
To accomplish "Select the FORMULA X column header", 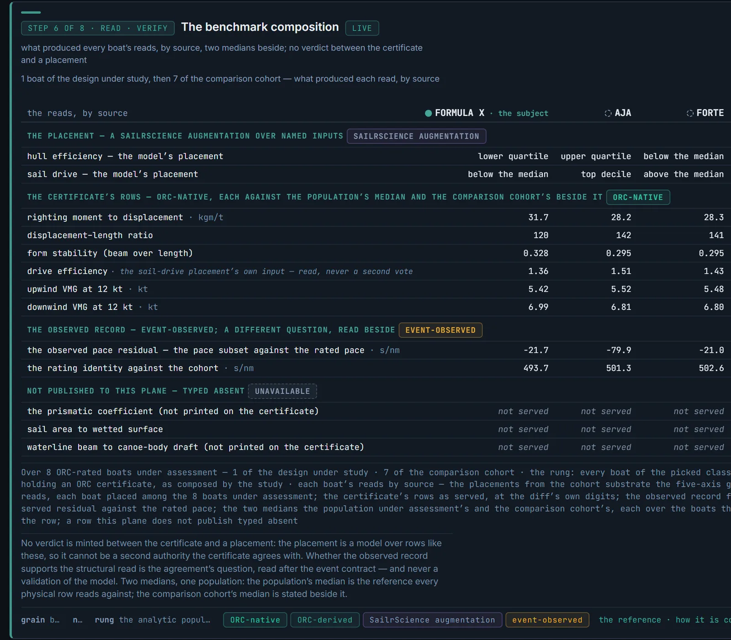I will [x=487, y=113].
